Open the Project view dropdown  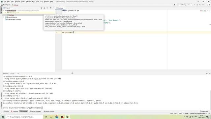8,8
